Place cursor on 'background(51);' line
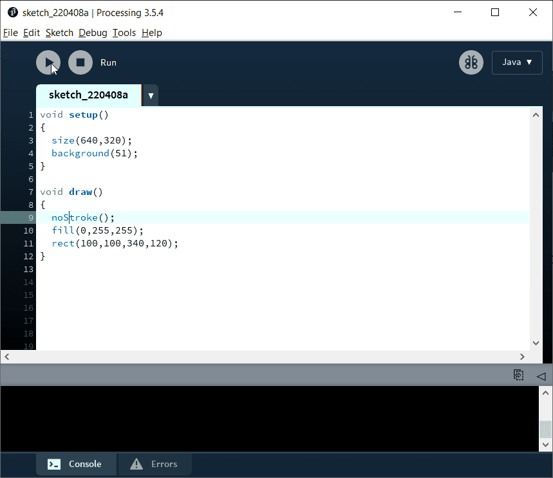 95,153
